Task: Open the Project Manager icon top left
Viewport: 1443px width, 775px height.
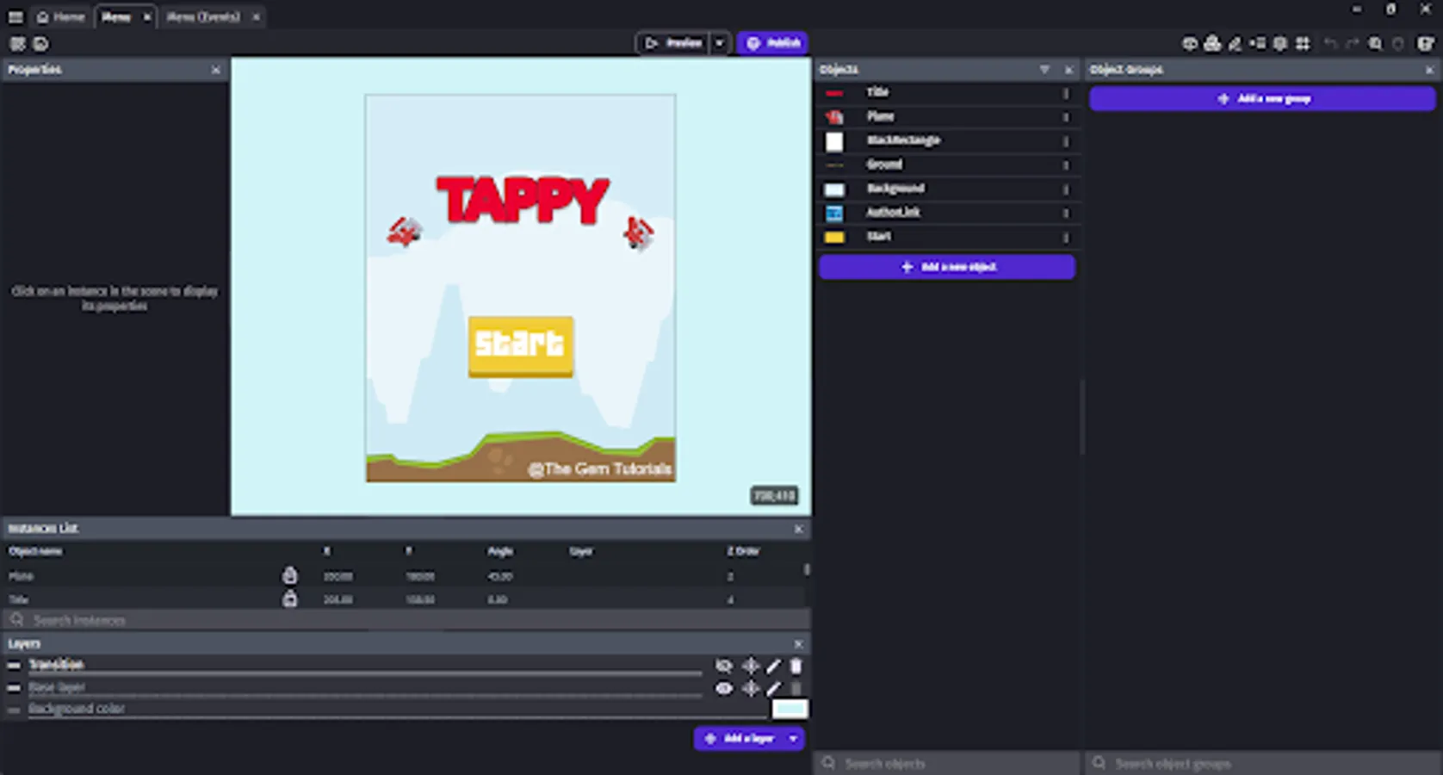Action: click(16, 43)
